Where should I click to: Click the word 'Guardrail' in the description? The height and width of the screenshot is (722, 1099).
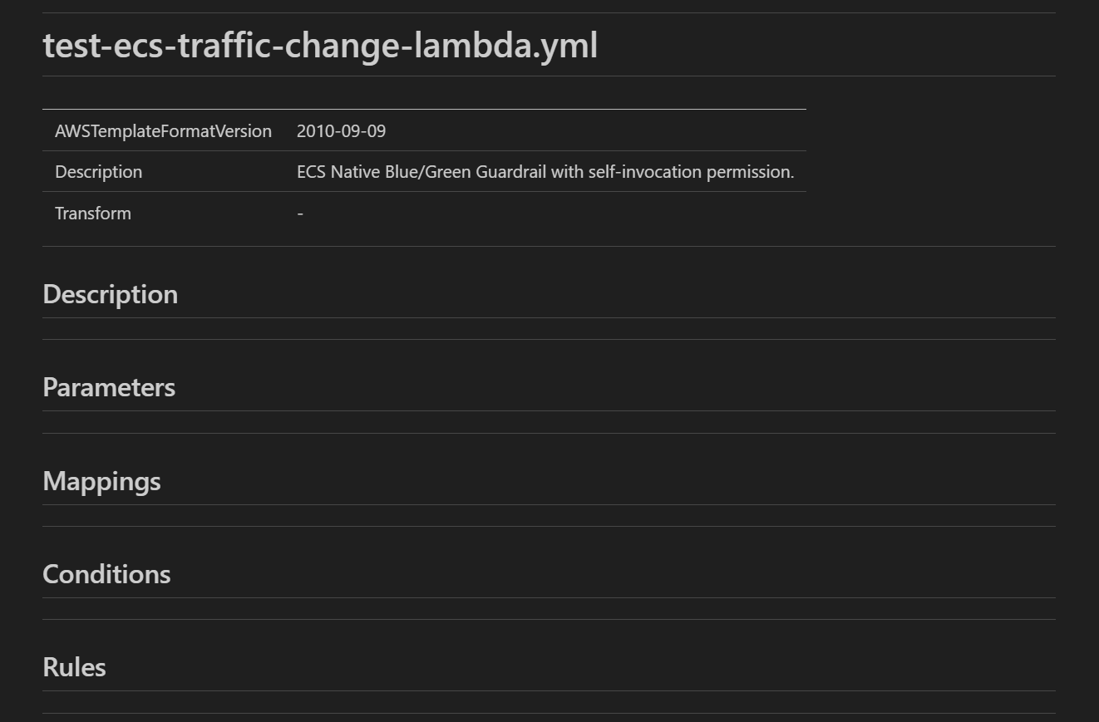coord(510,172)
